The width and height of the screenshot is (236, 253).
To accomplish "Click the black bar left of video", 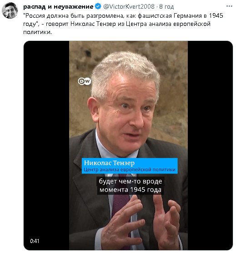I will [46, 145].
